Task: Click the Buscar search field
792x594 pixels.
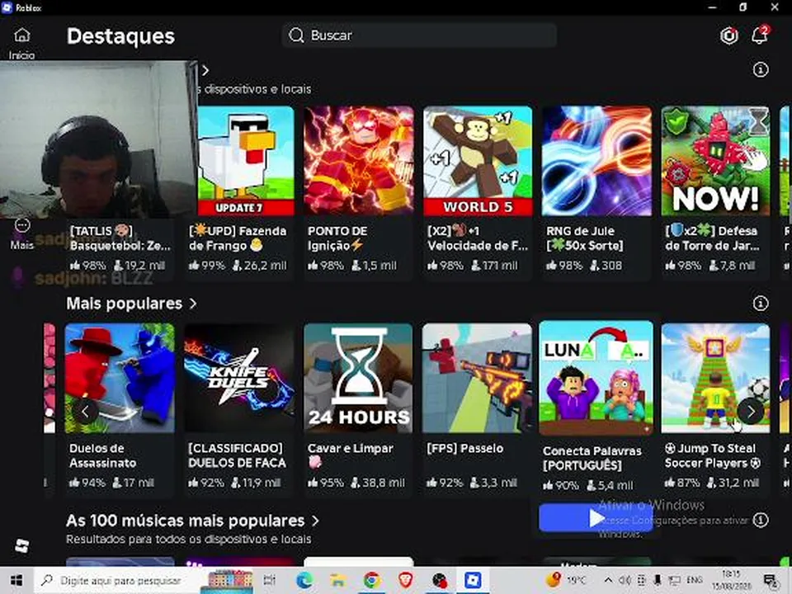Action: (x=419, y=35)
